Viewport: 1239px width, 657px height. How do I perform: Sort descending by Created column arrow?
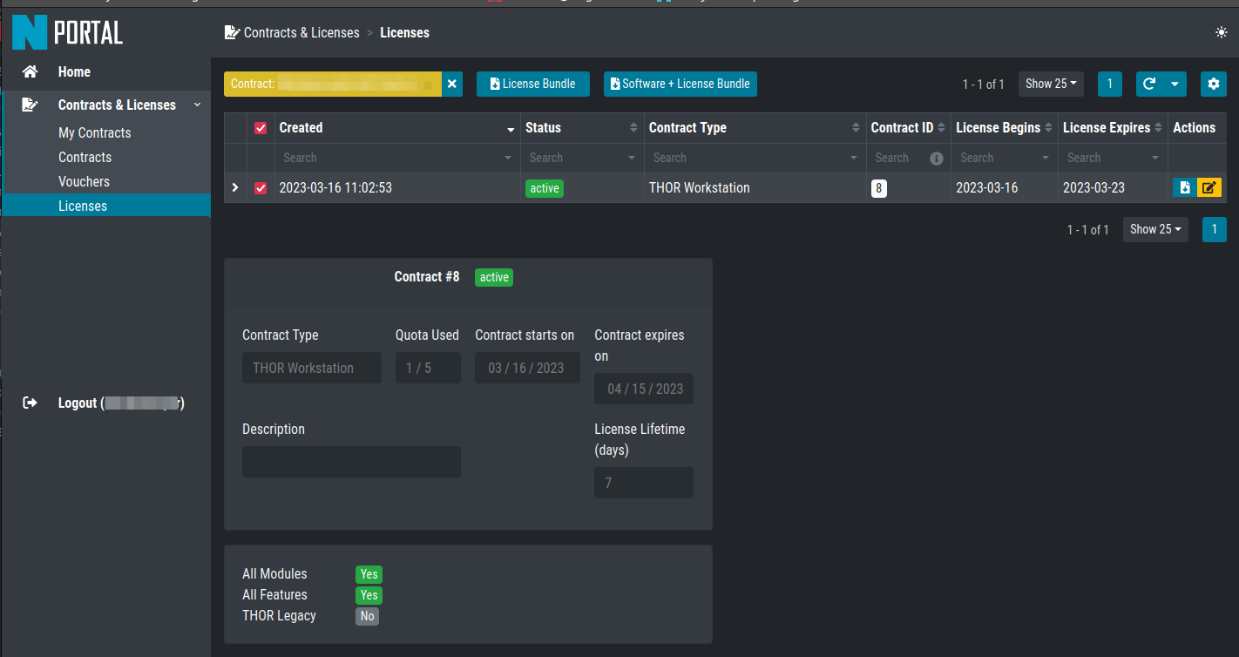click(x=511, y=129)
